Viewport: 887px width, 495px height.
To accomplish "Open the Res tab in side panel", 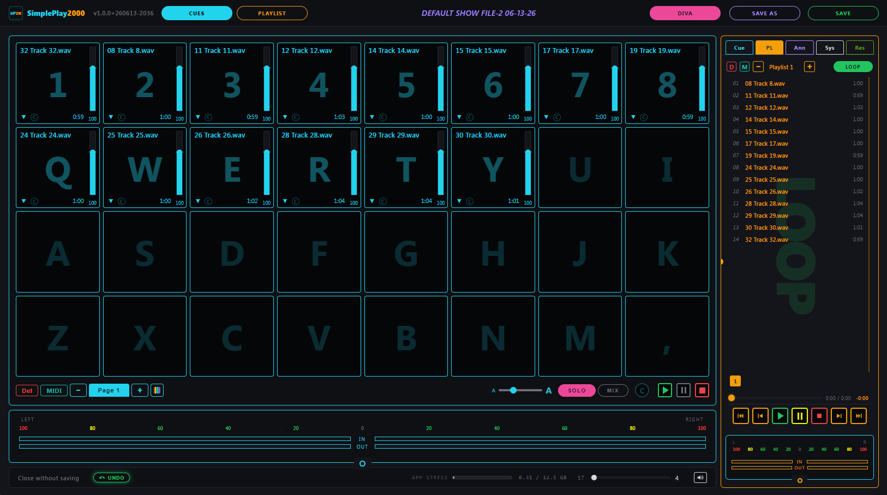I will coord(860,47).
